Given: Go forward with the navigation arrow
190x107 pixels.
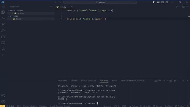Looking at the screenshot, I should (60, 2).
